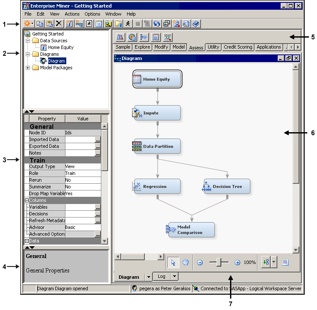This screenshot has height=310, width=317.
Task: Expand the Model Packages folder
Action: (28, 68)
